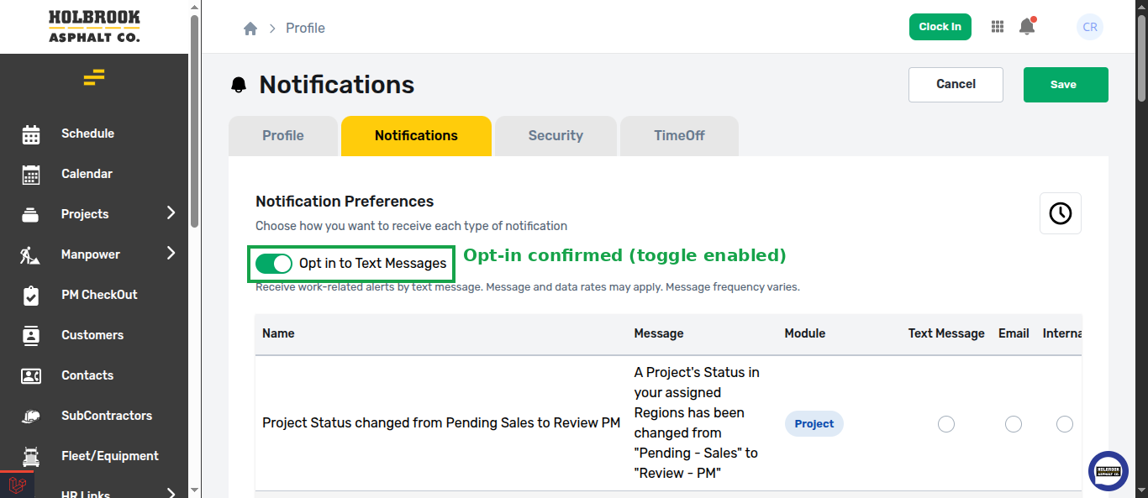This screenshot has height=498, width=1148.
Task: Save notification preferences
Action: (1066, 85)
